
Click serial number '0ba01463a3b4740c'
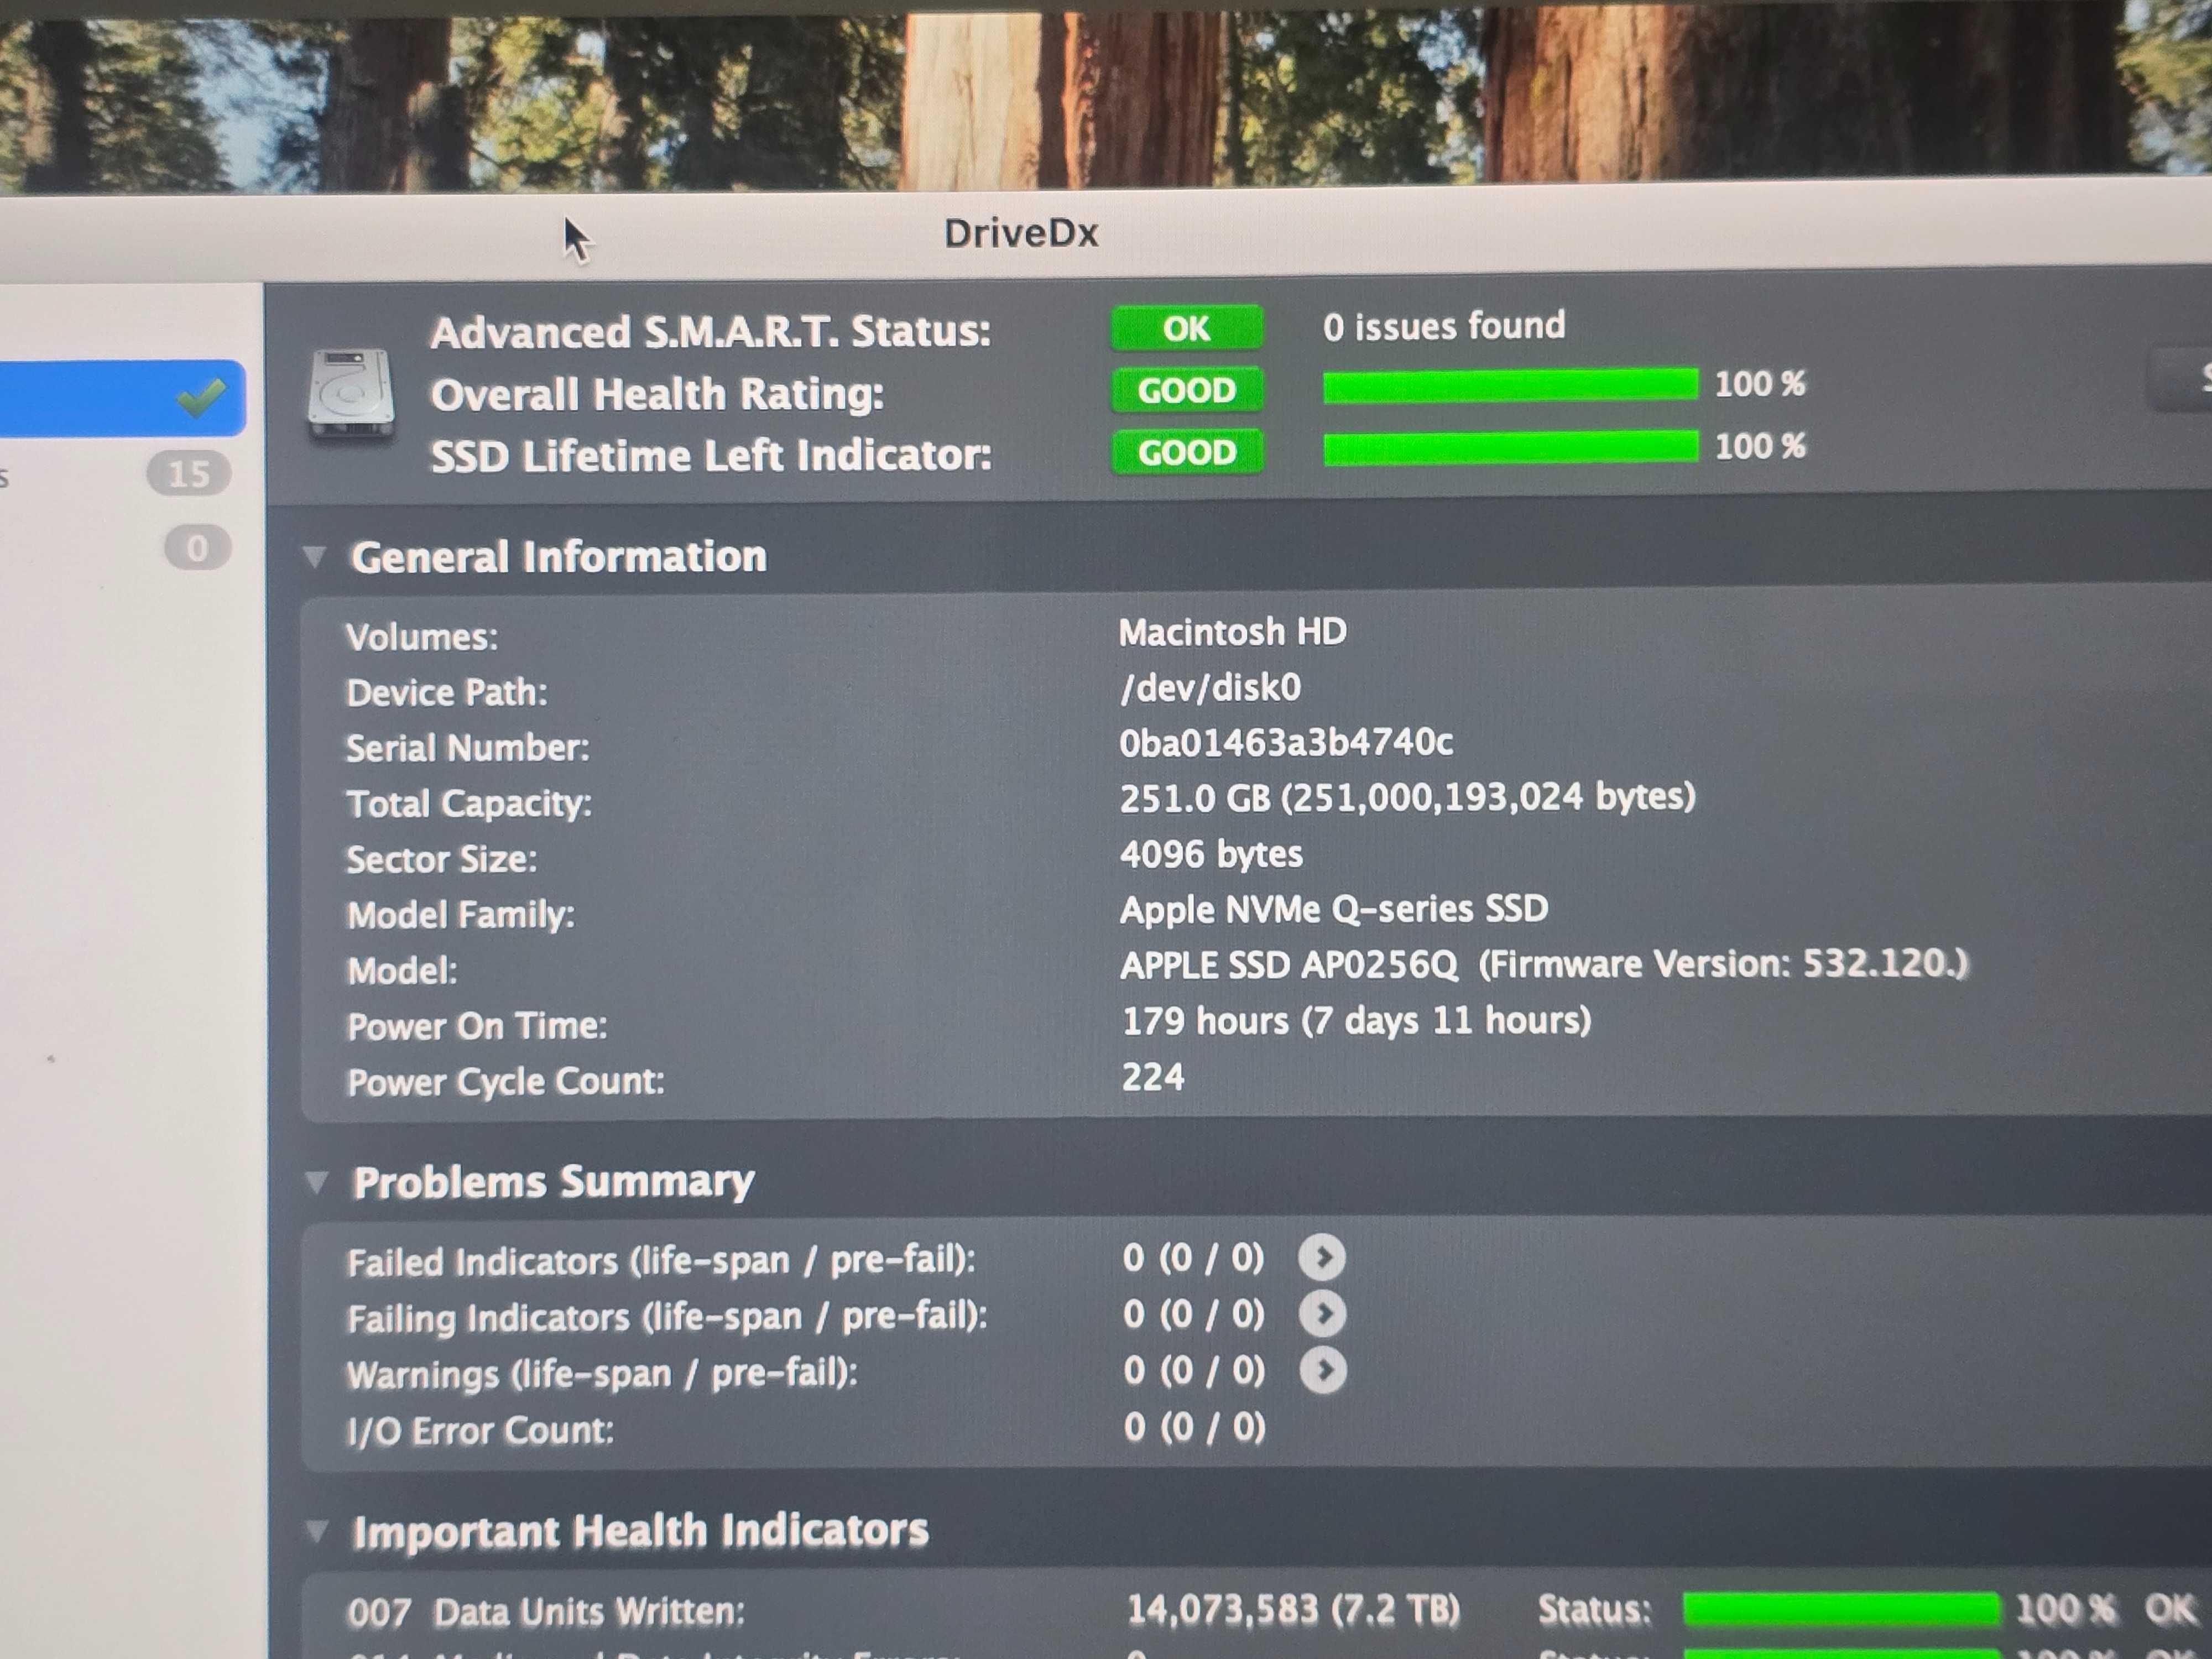click(1286, 743)
